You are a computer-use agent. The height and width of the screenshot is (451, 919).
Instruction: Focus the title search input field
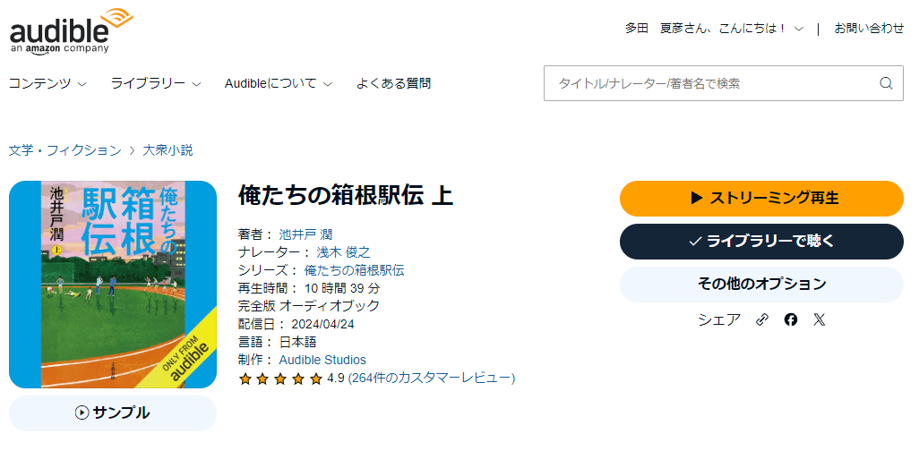coord(712,83)
